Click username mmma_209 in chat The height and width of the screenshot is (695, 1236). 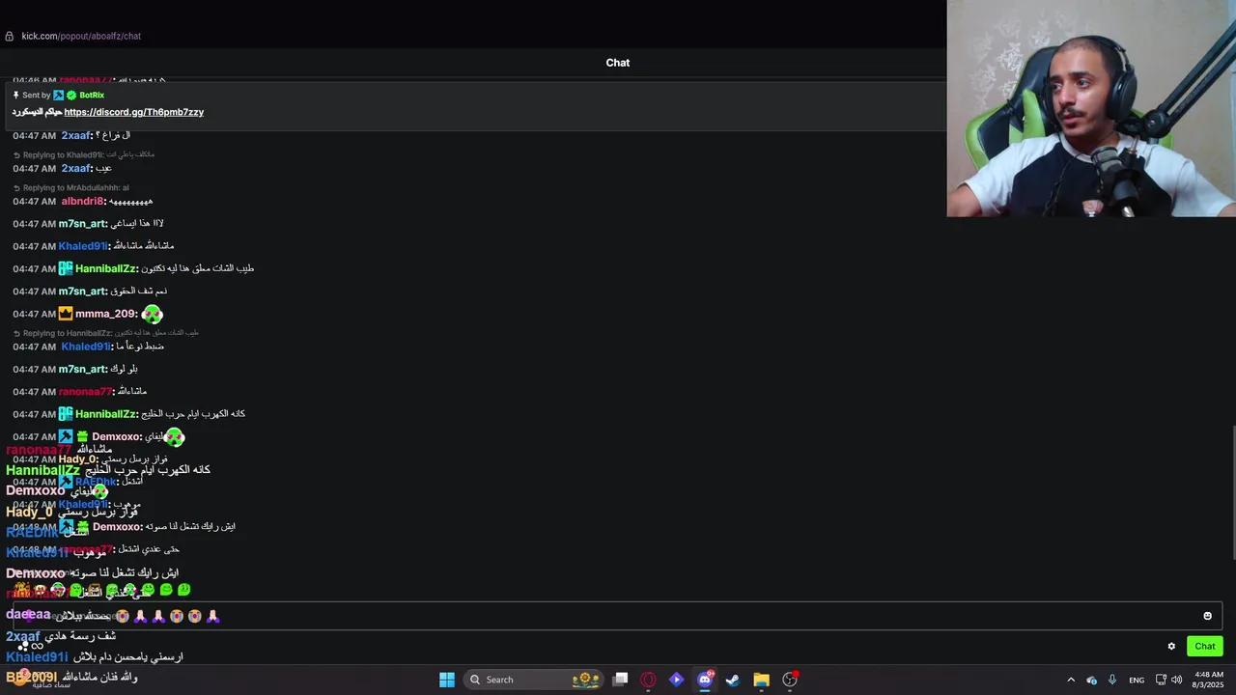click(105, 314)
